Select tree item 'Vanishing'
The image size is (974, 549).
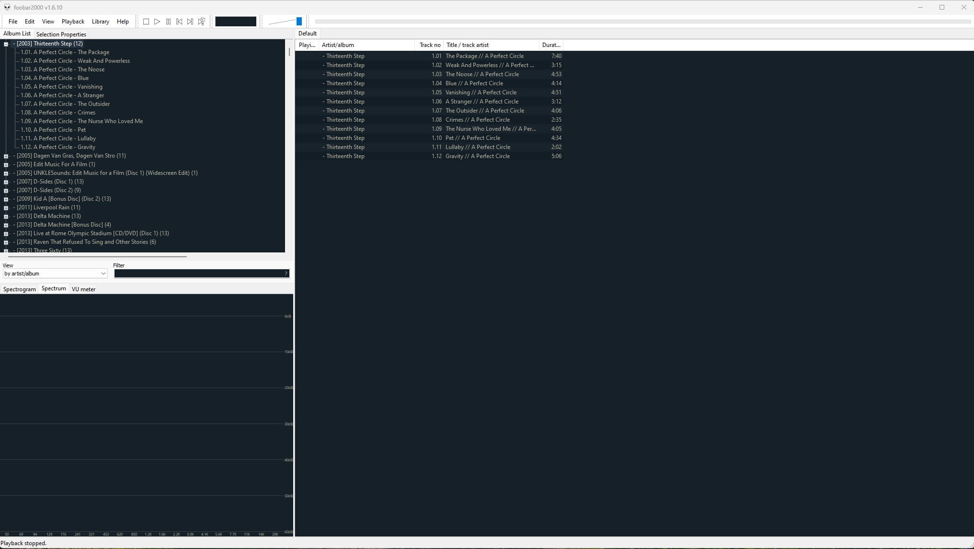coord(61,87)
